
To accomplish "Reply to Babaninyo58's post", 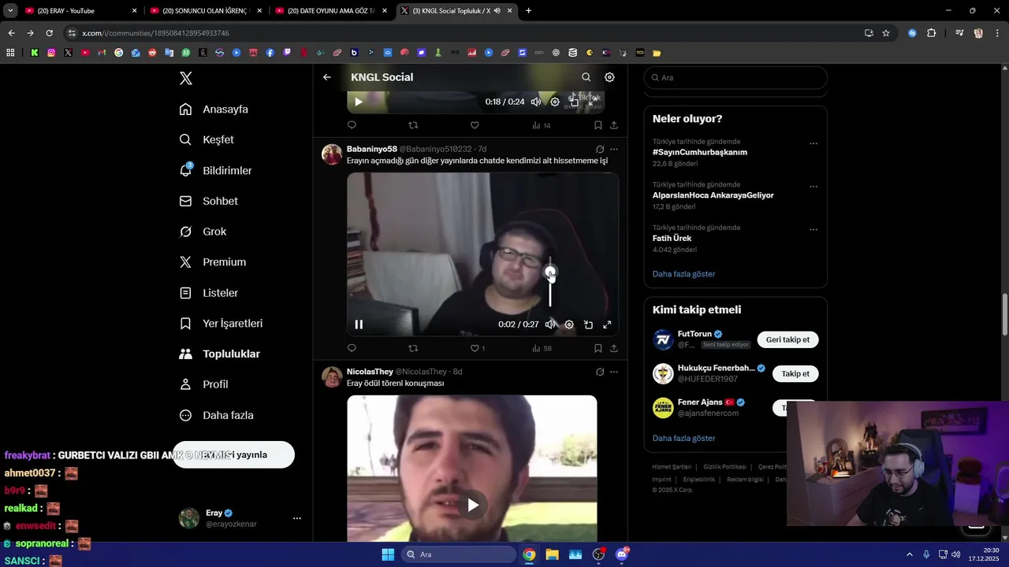I will 352,348.
